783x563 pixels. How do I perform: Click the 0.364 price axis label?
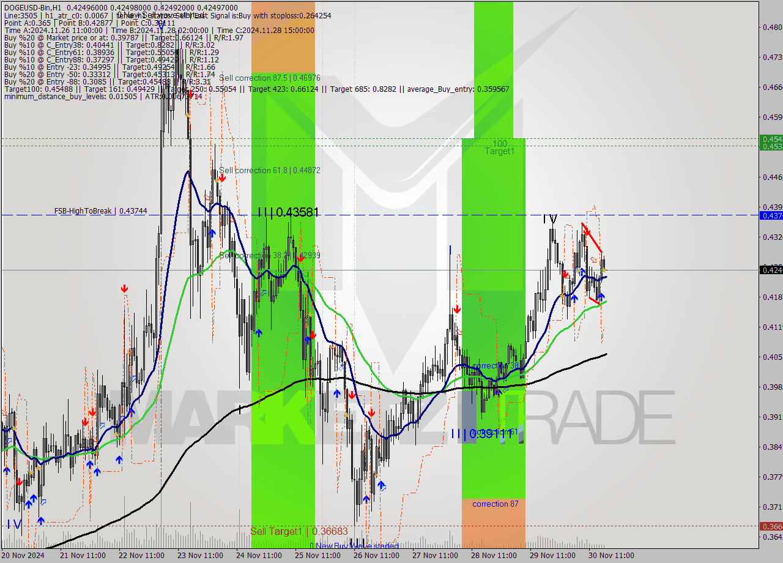[x=772, y=537]
